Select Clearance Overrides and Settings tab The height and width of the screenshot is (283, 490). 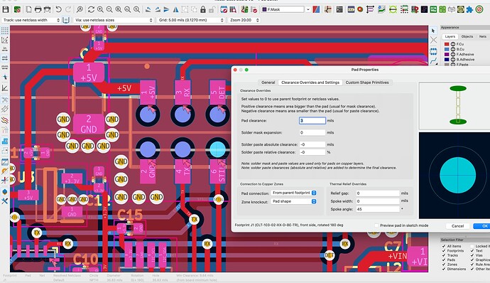(310, 82)
